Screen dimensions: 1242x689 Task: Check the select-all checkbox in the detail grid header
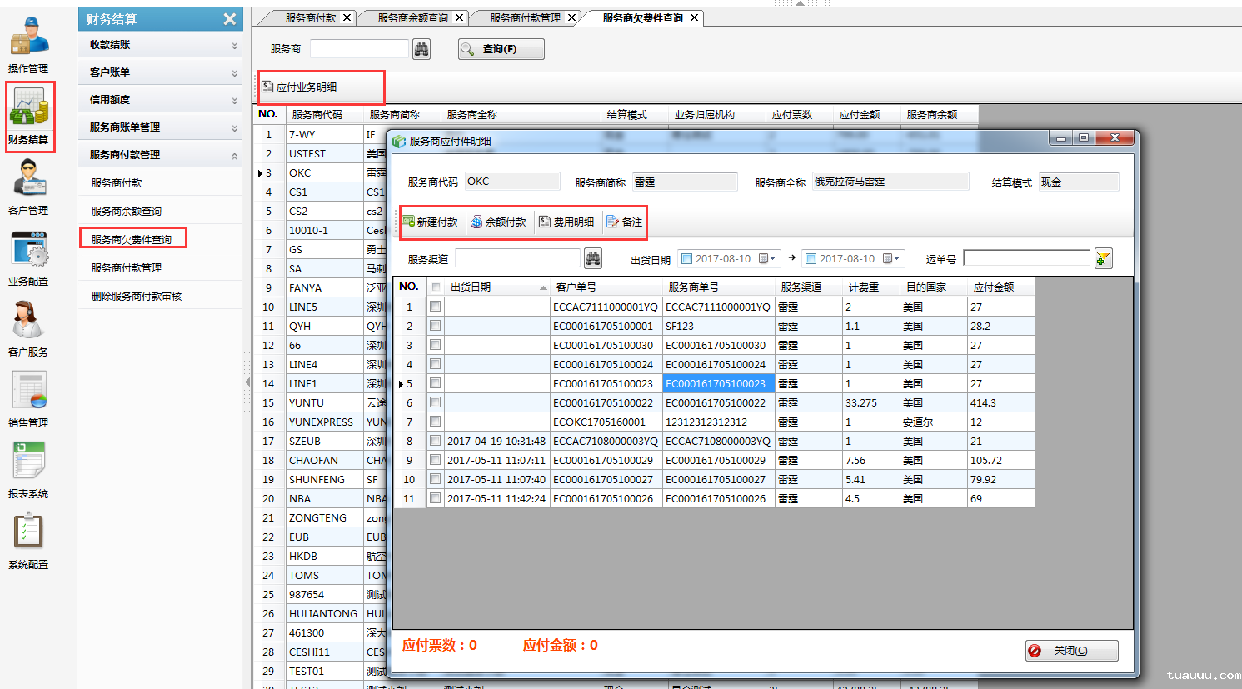click(434, 286)
